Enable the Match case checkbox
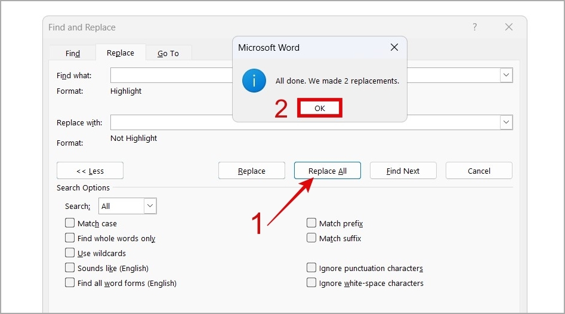Viewport: 565px width, 314px height. (70, 223)
